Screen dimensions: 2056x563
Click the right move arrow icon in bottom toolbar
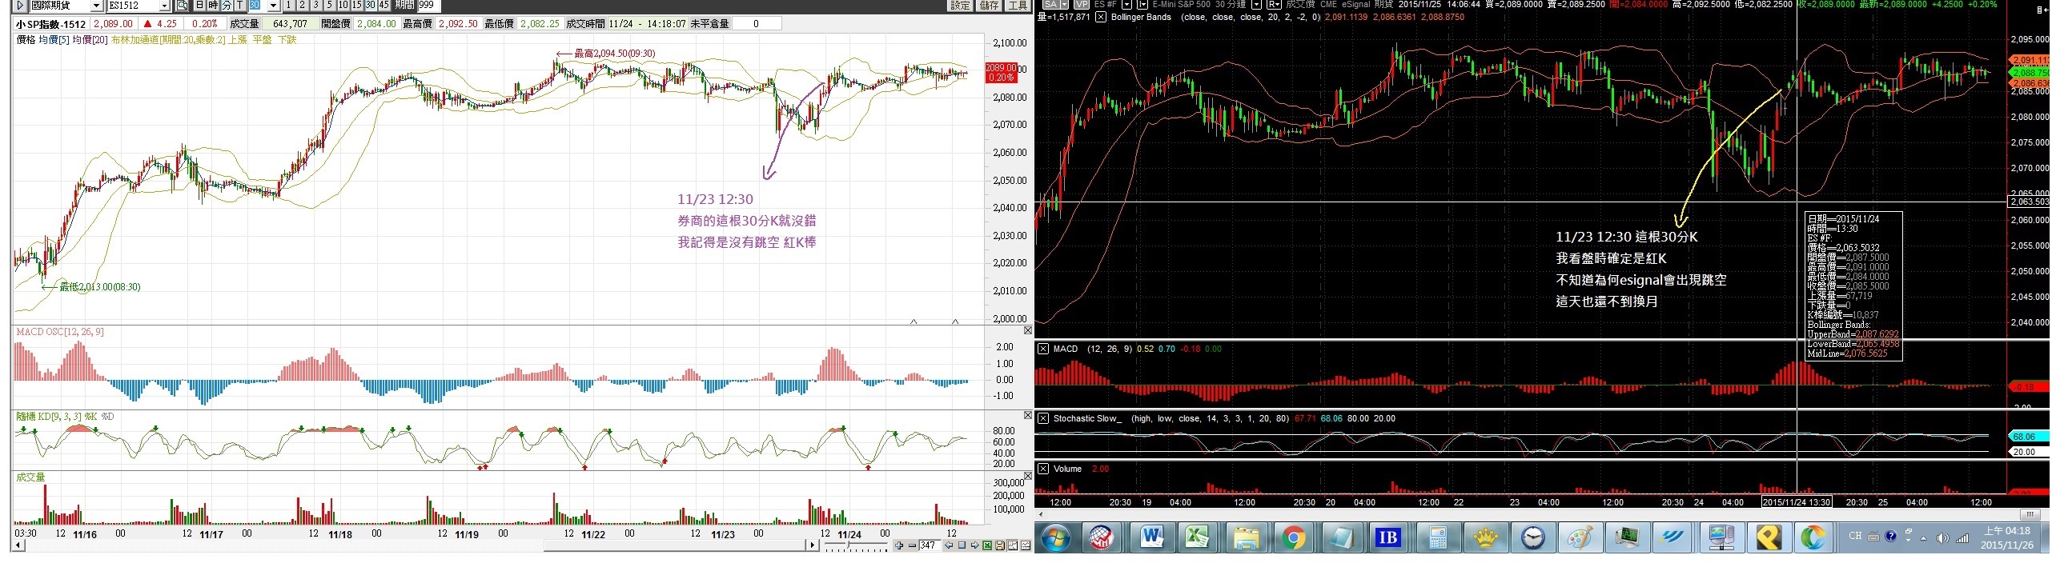click(974, 545)
